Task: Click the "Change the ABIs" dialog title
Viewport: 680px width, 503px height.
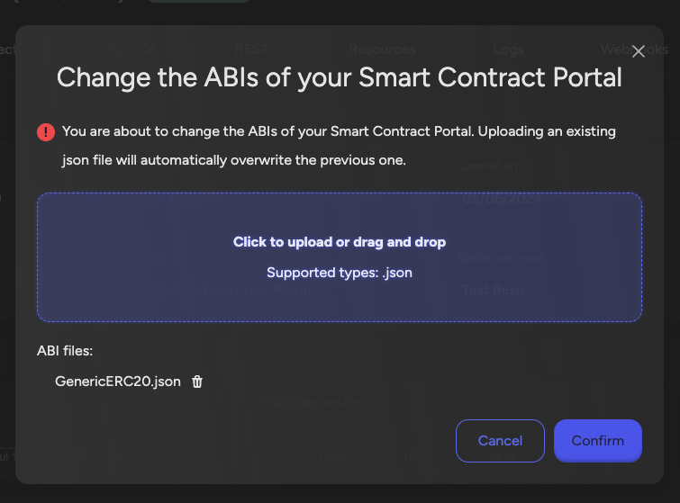Action: tap(340, 77)
